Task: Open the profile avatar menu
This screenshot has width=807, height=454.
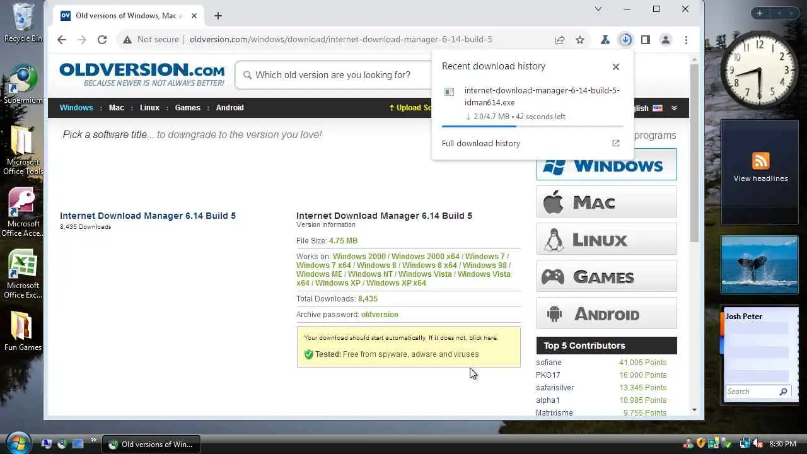Action: (x=665, y=40)
